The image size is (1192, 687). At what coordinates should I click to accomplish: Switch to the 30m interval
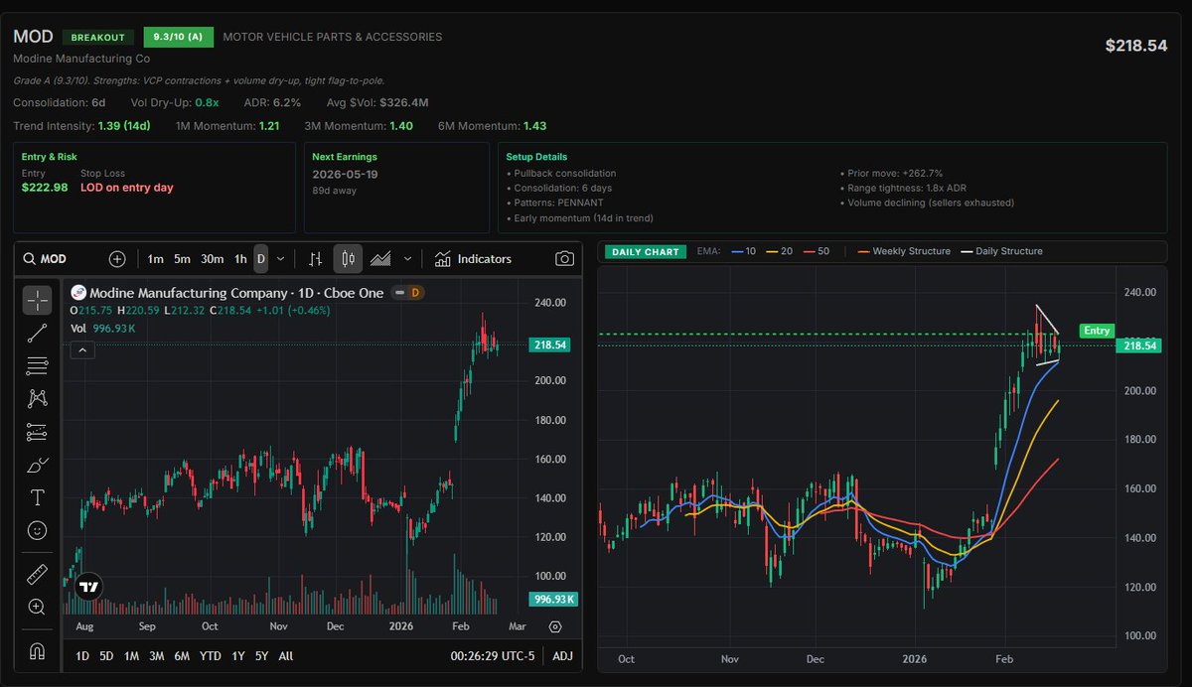point(212,259)
